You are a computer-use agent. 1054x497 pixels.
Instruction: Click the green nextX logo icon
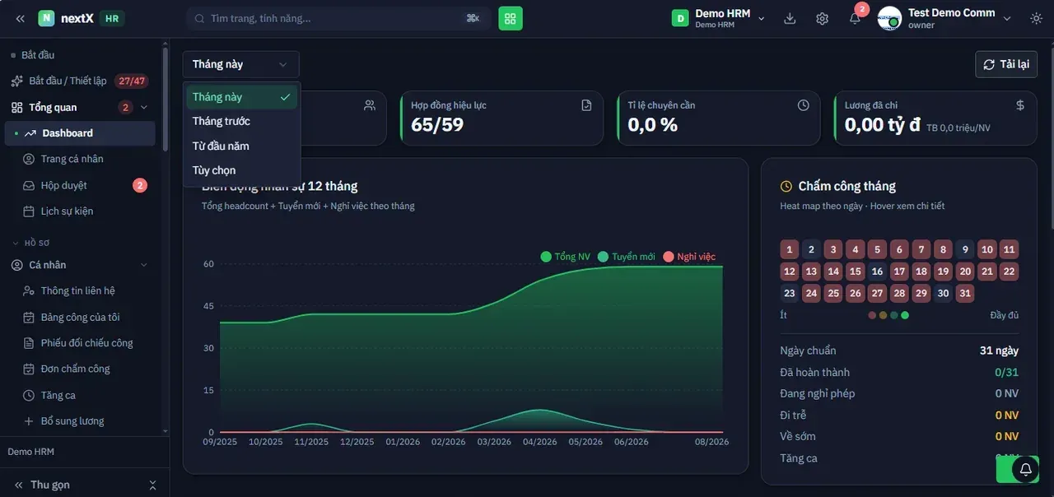[x=46, y=18]
